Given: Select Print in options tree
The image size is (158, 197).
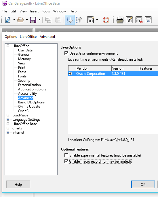Looking at the screenshot, I should tap(22, 68).
